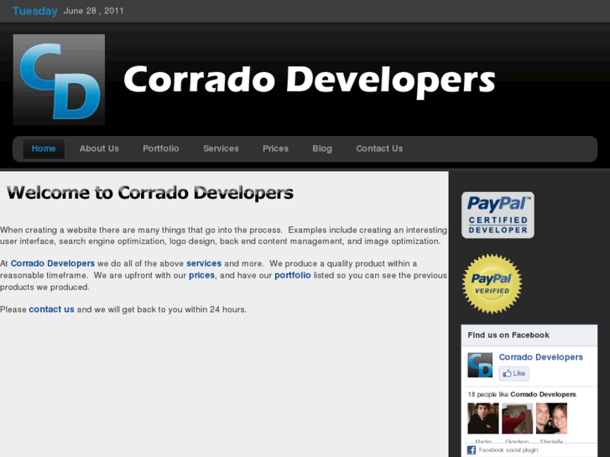Click the CD logo in the header
The height and width of the screenshot is (457, 610).
pyautogui.click(x=59, y=80)
